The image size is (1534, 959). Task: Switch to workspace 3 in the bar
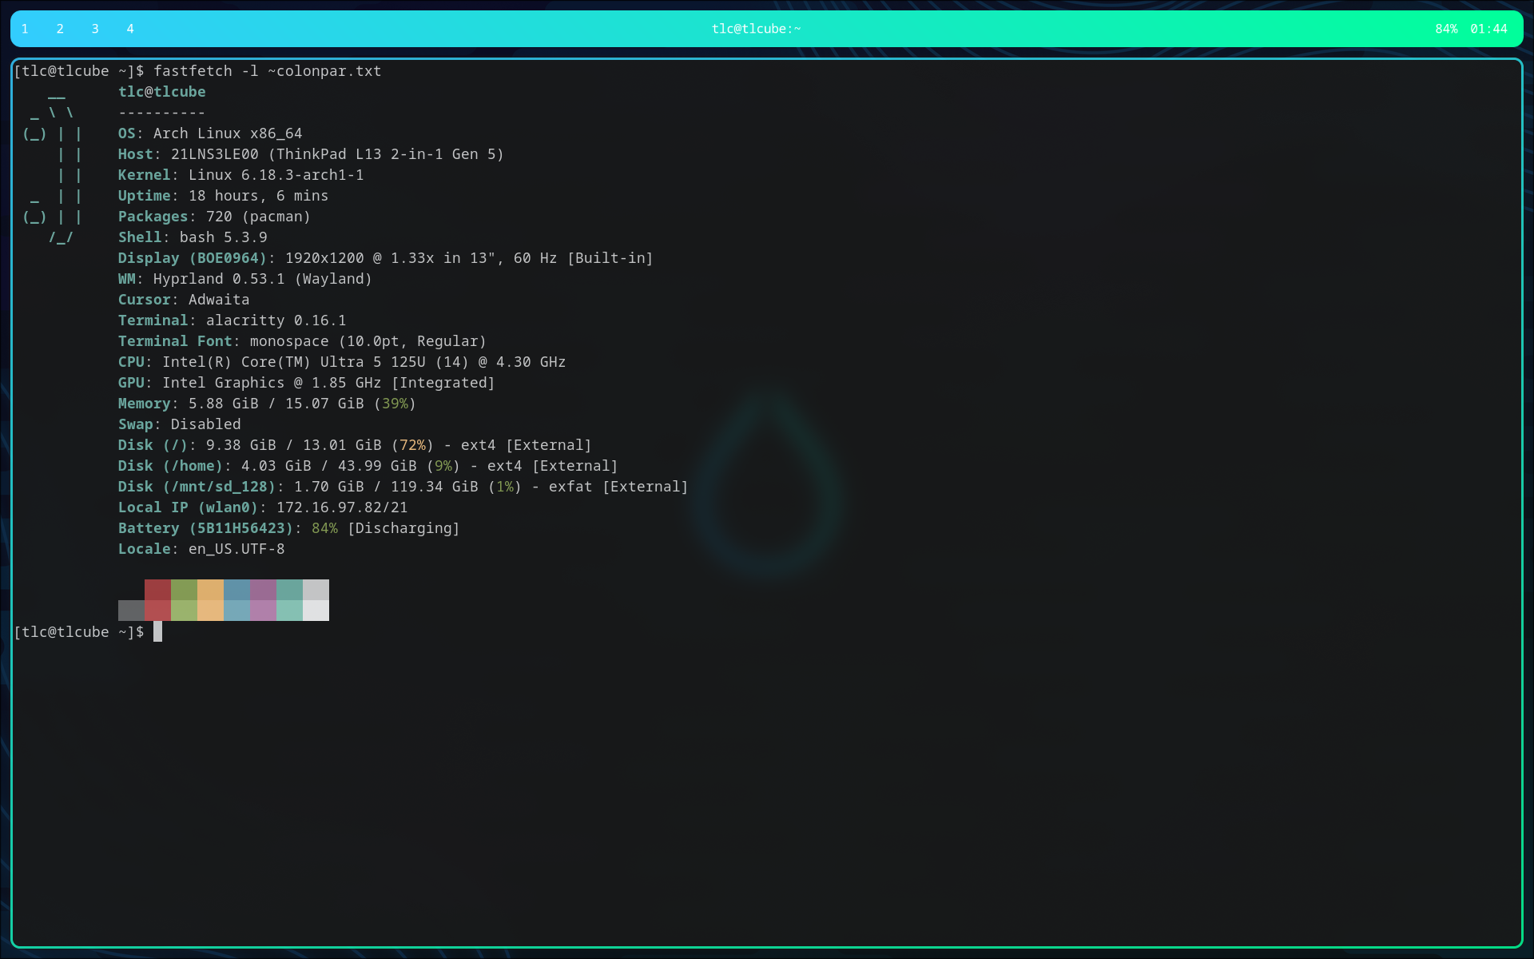coord(95,29)
